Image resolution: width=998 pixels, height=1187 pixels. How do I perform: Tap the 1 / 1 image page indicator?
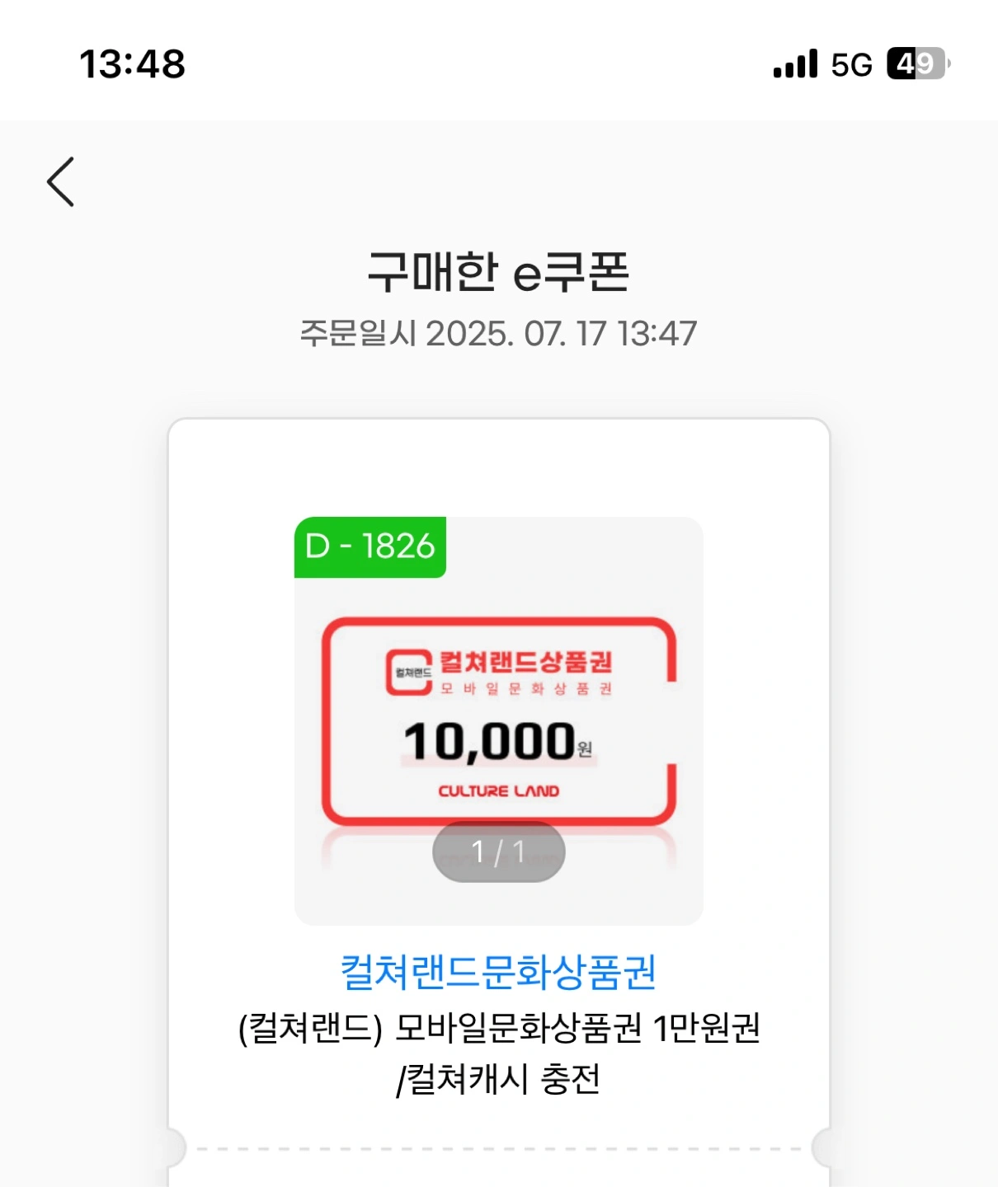coord(498,852)
